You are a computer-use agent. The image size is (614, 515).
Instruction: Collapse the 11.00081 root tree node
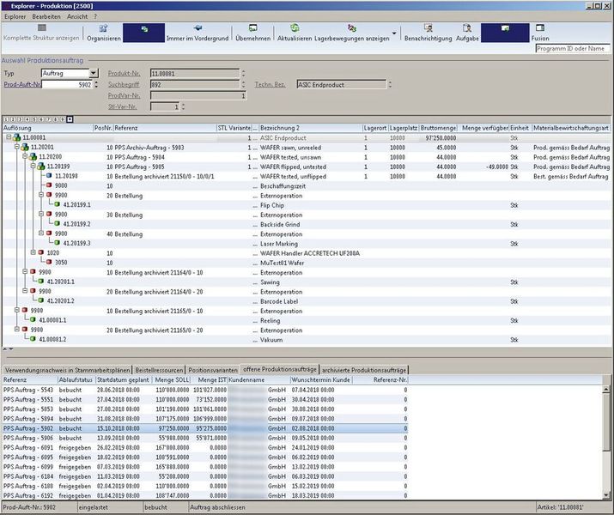click(x=9, y=137)
